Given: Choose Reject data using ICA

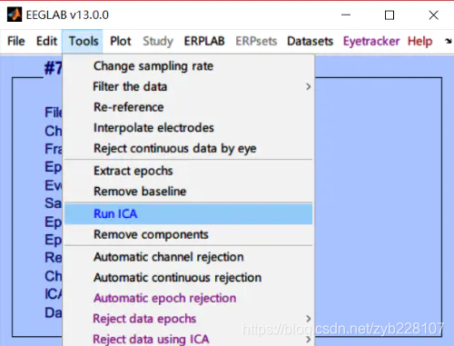Looking at the screenshot, I should pyautogui.click(x=188, y=339).
